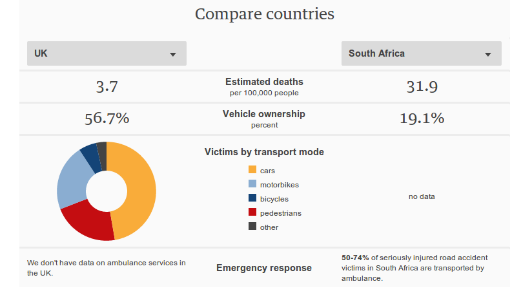Click the Emergency response label
Screen dimensions: 532x293
(x=264, y=268)
